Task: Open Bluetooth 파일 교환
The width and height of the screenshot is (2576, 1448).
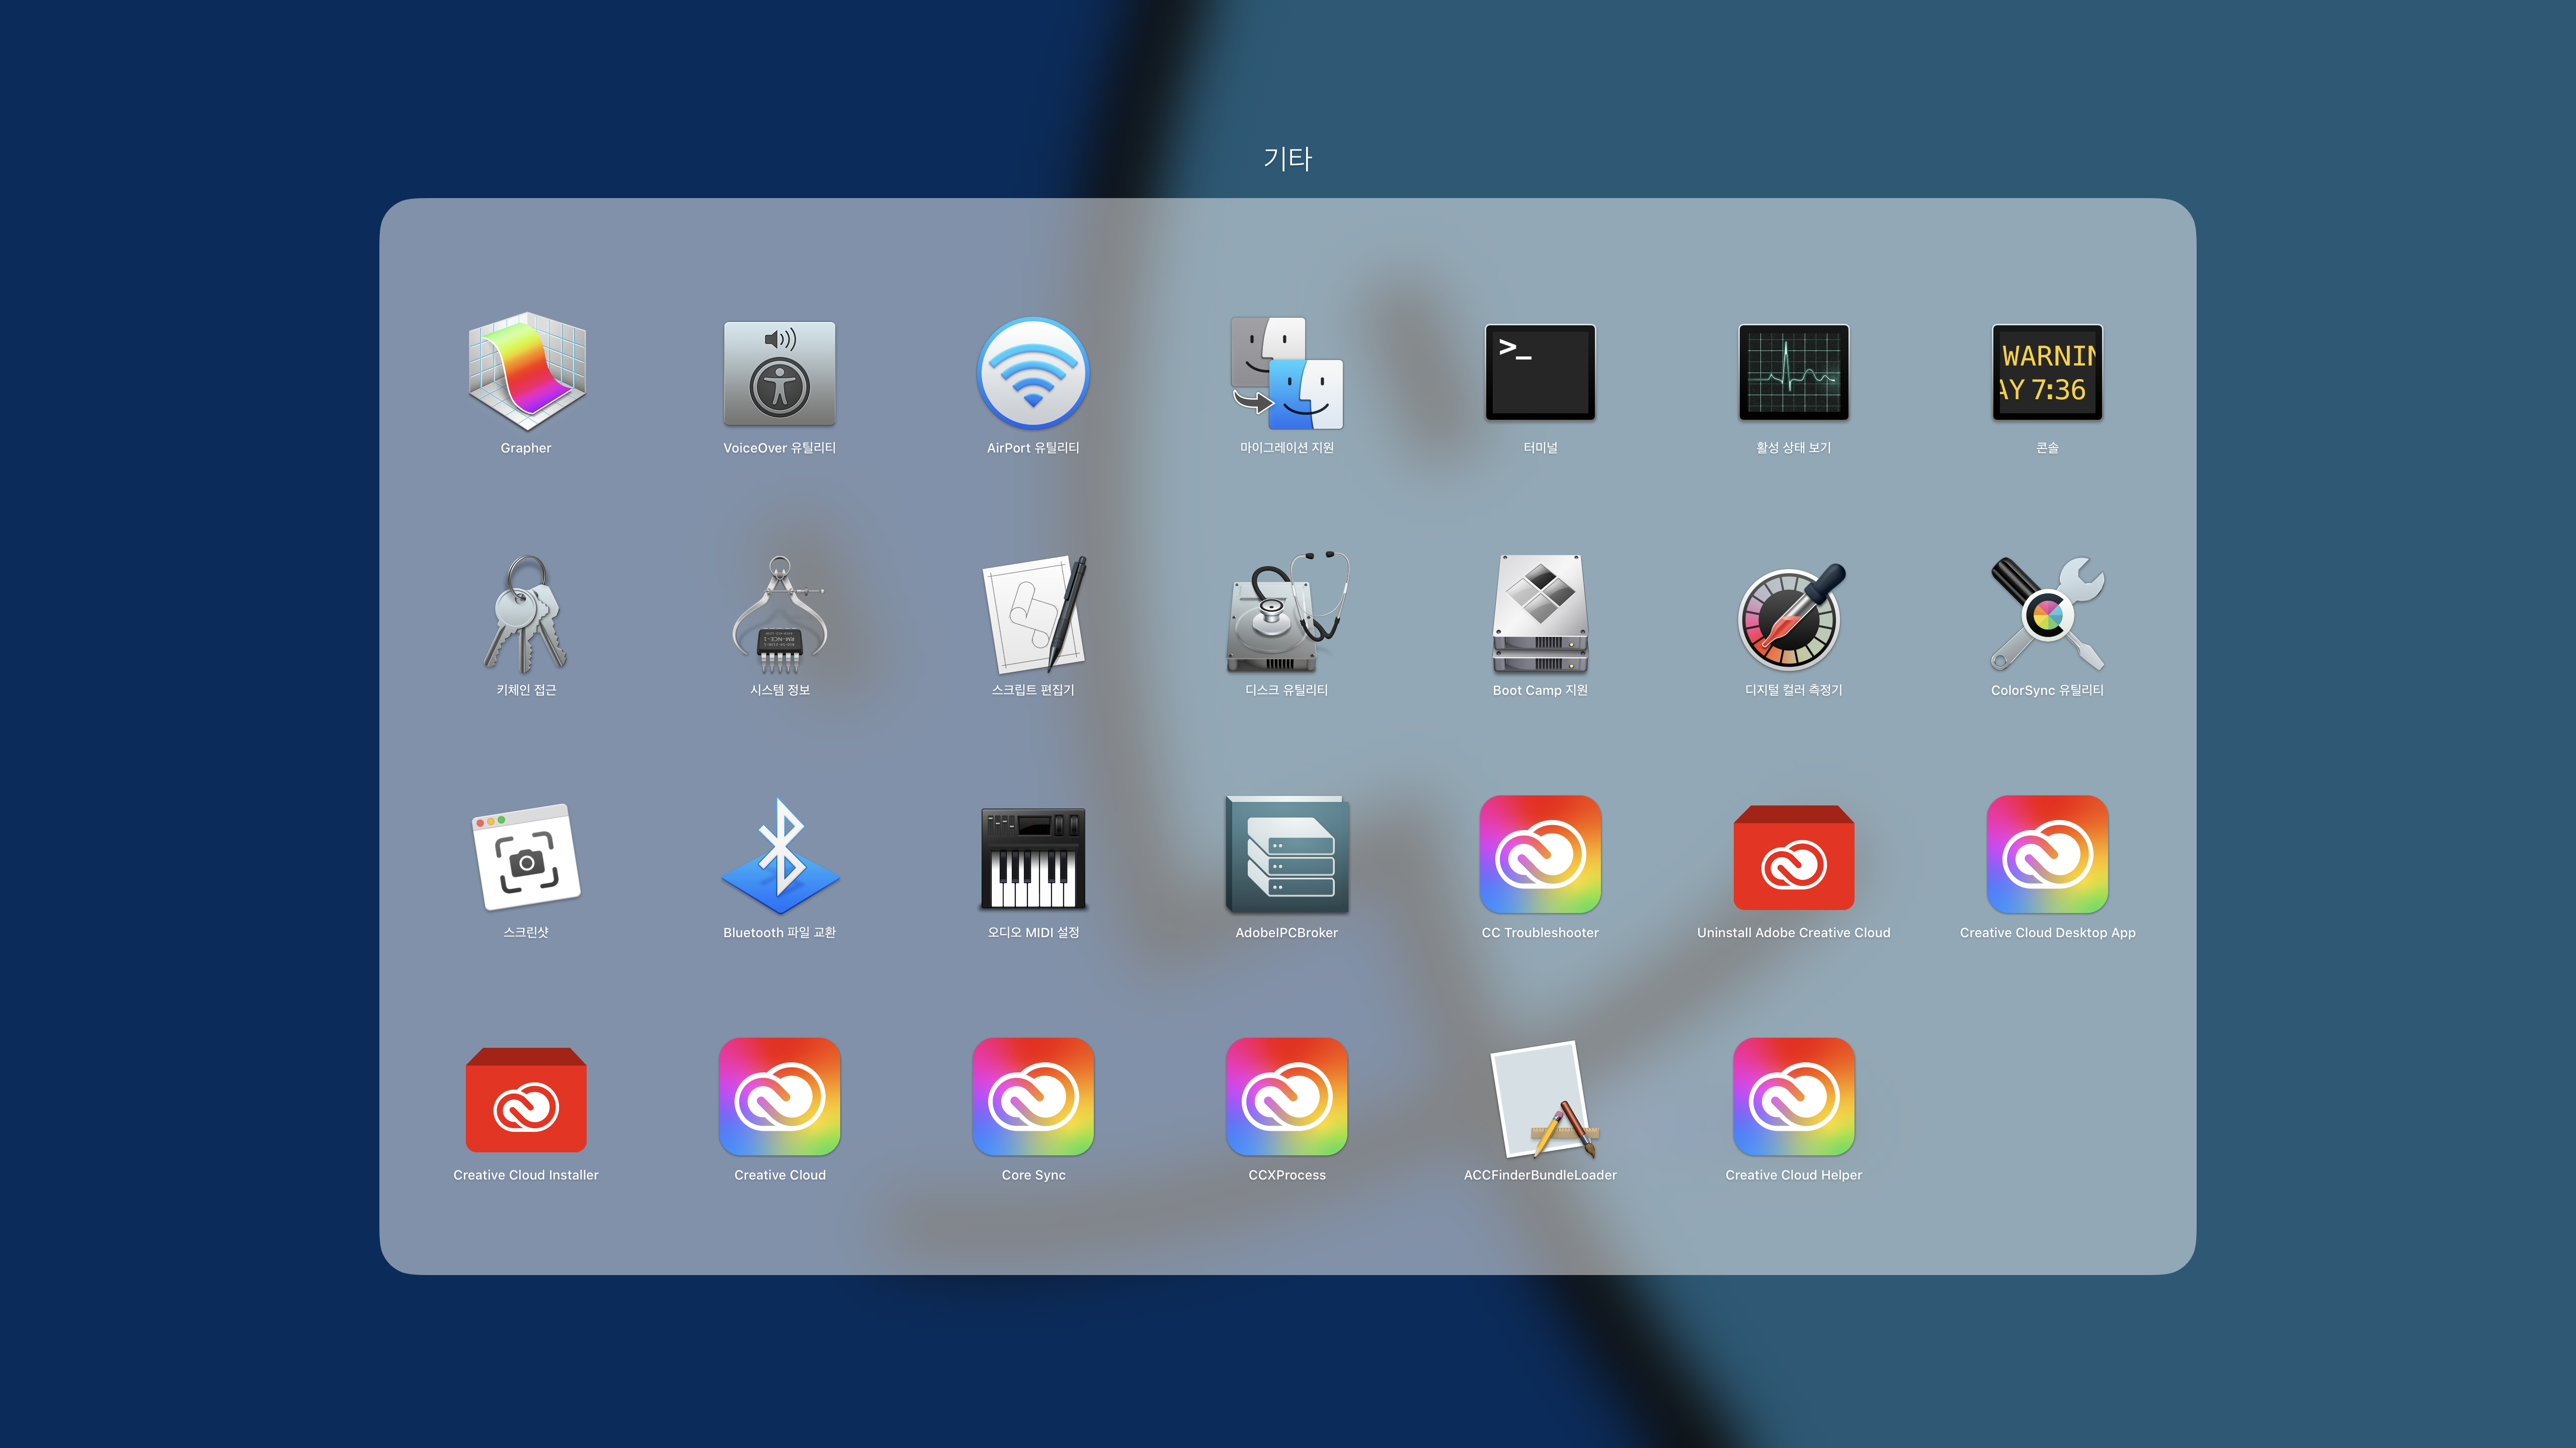Action: (779, 856)
